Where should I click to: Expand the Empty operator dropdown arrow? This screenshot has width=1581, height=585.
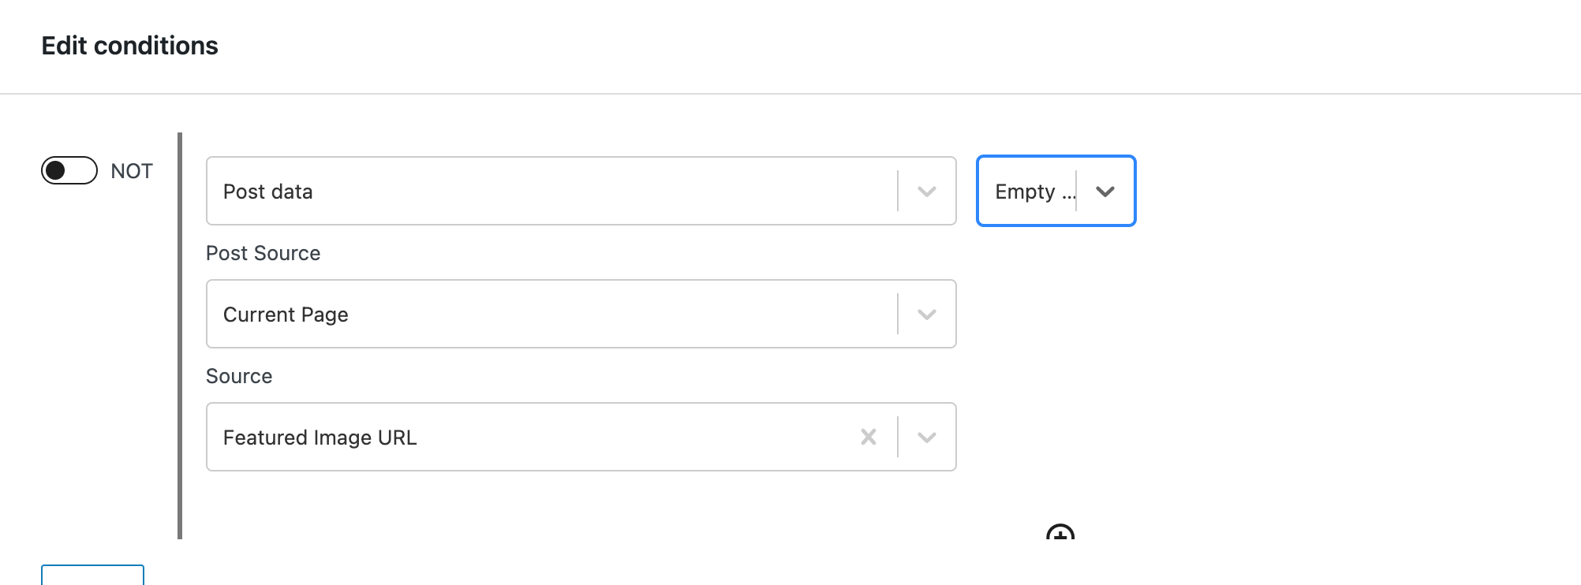(x=1105, y=192)
